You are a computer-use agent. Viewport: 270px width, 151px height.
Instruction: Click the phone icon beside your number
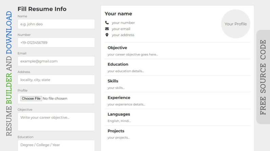coord(107,23)
